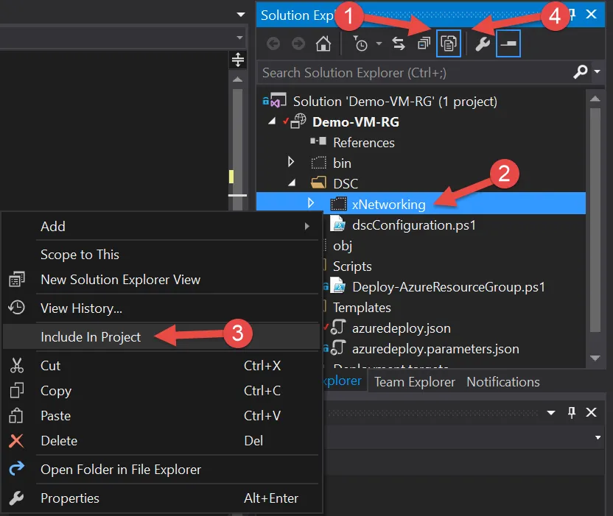Select azuredeploy.parameters.json file

(x=435, y=349)
